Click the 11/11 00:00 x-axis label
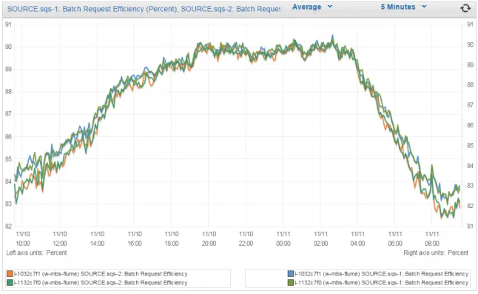The image size is (478, 294). tap(283, 238)
